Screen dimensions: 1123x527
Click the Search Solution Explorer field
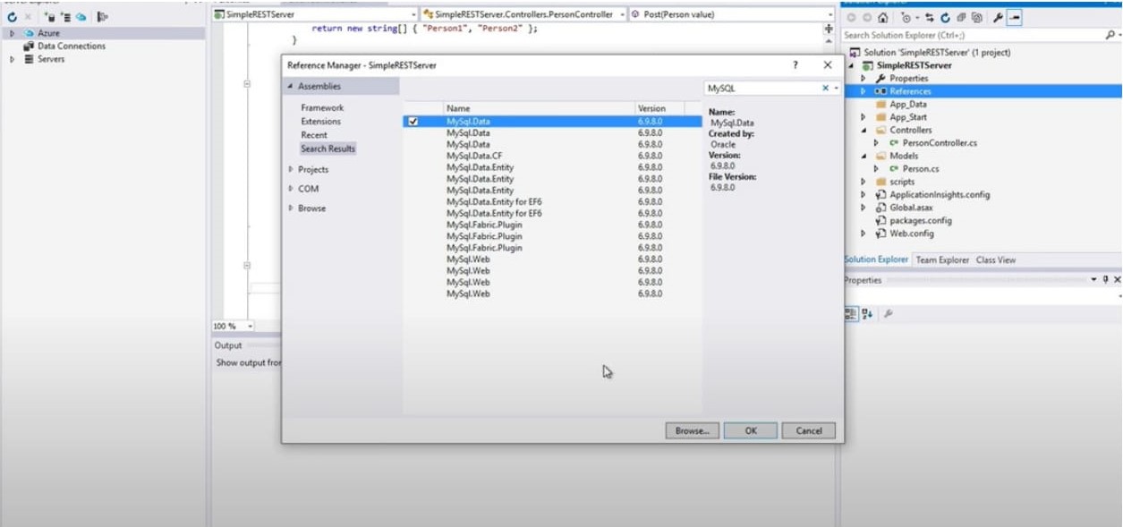click(973, 35)
